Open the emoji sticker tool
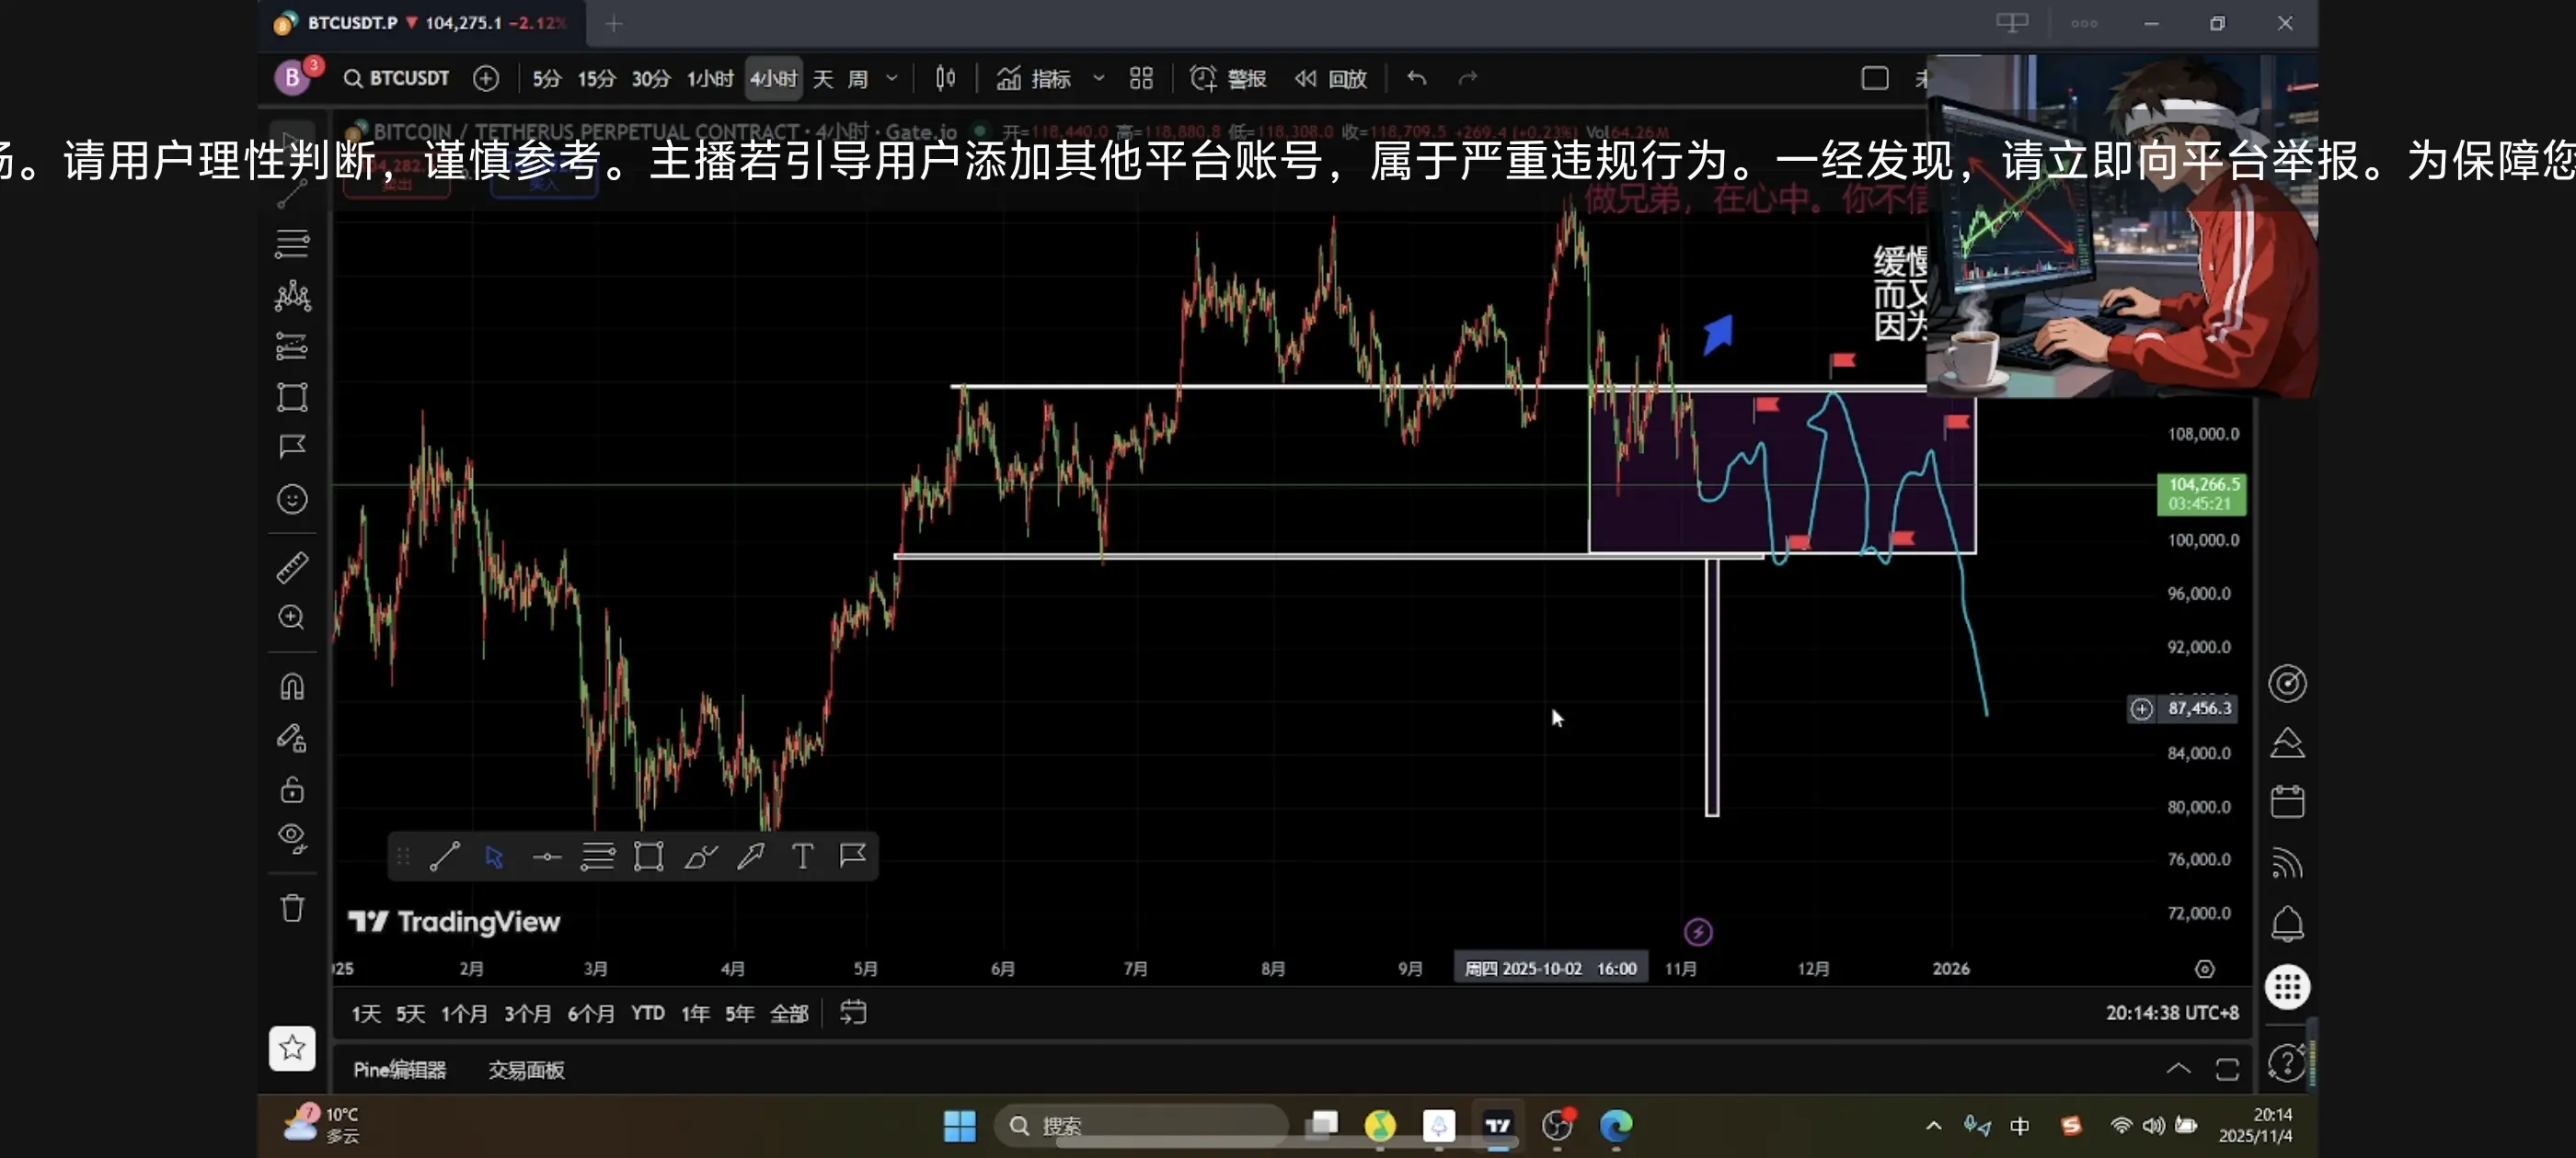Viewport: 2576px width, 1158px height. (x=292, y=498)
